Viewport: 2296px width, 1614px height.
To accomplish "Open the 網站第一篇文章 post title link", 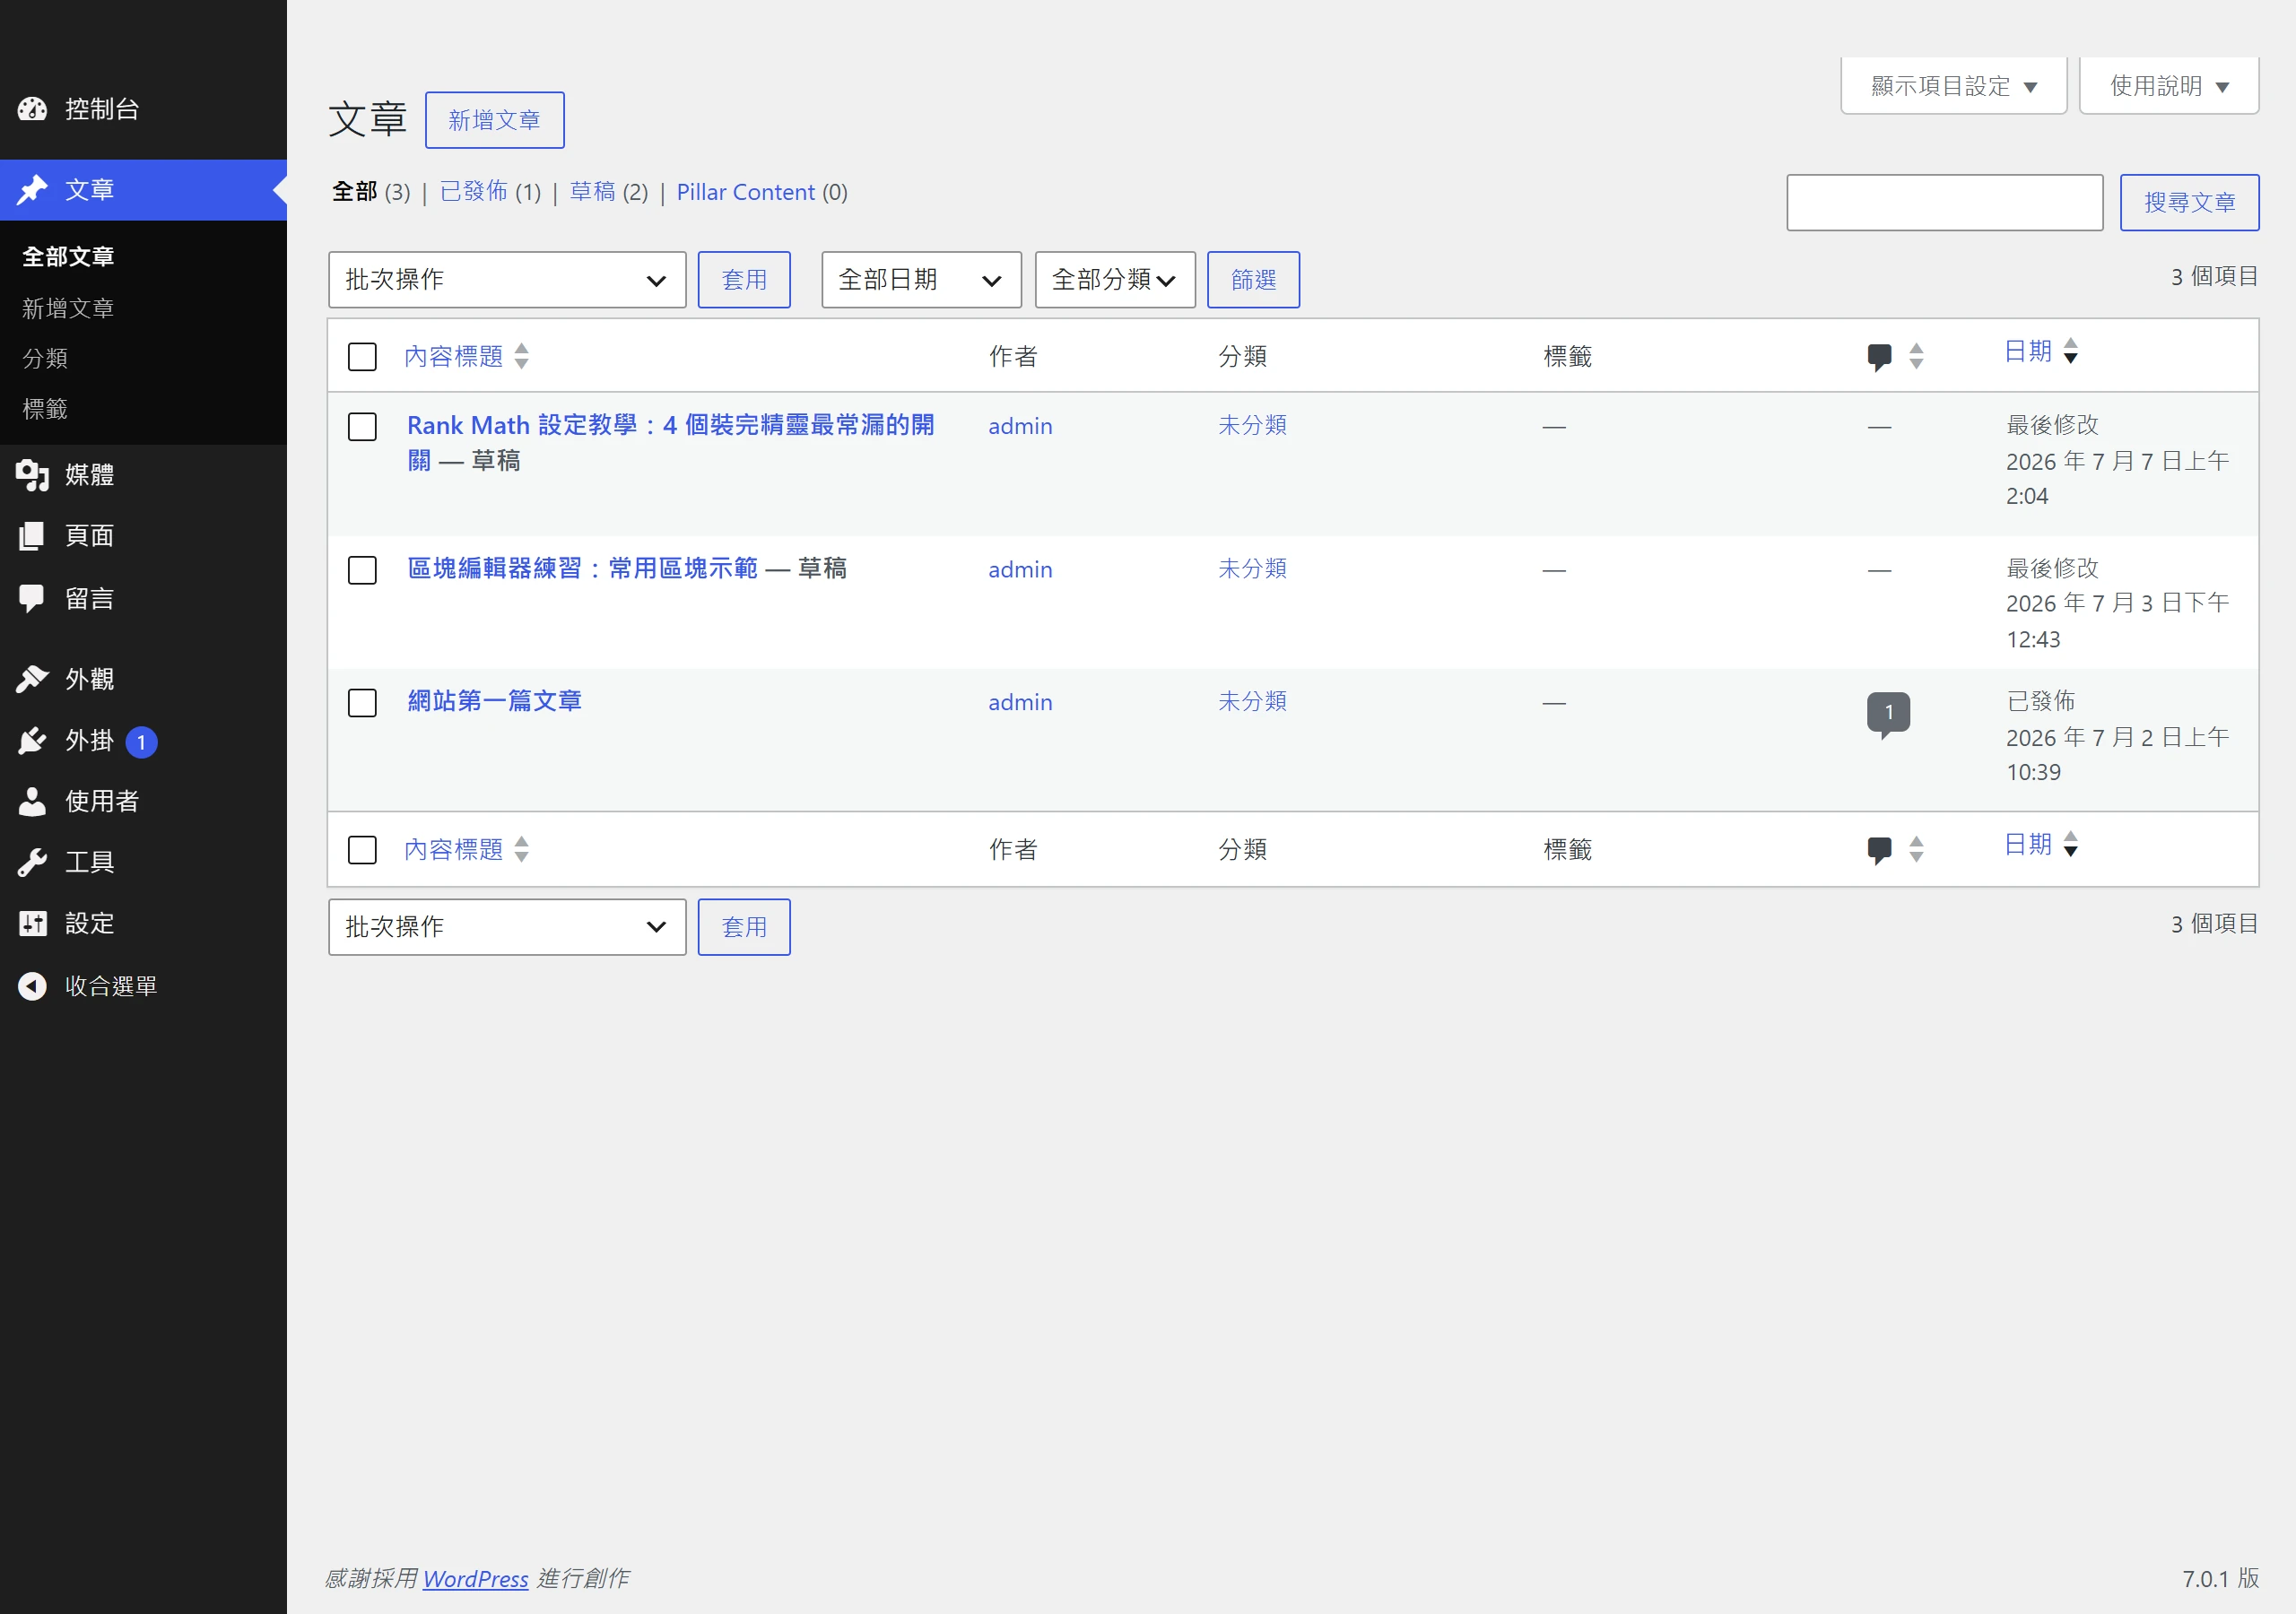I will click(494, 702).
